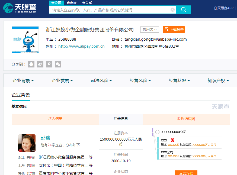Click the 查看详情 orange button
This screenshot has height=175, width=237.
click(186, 173)
